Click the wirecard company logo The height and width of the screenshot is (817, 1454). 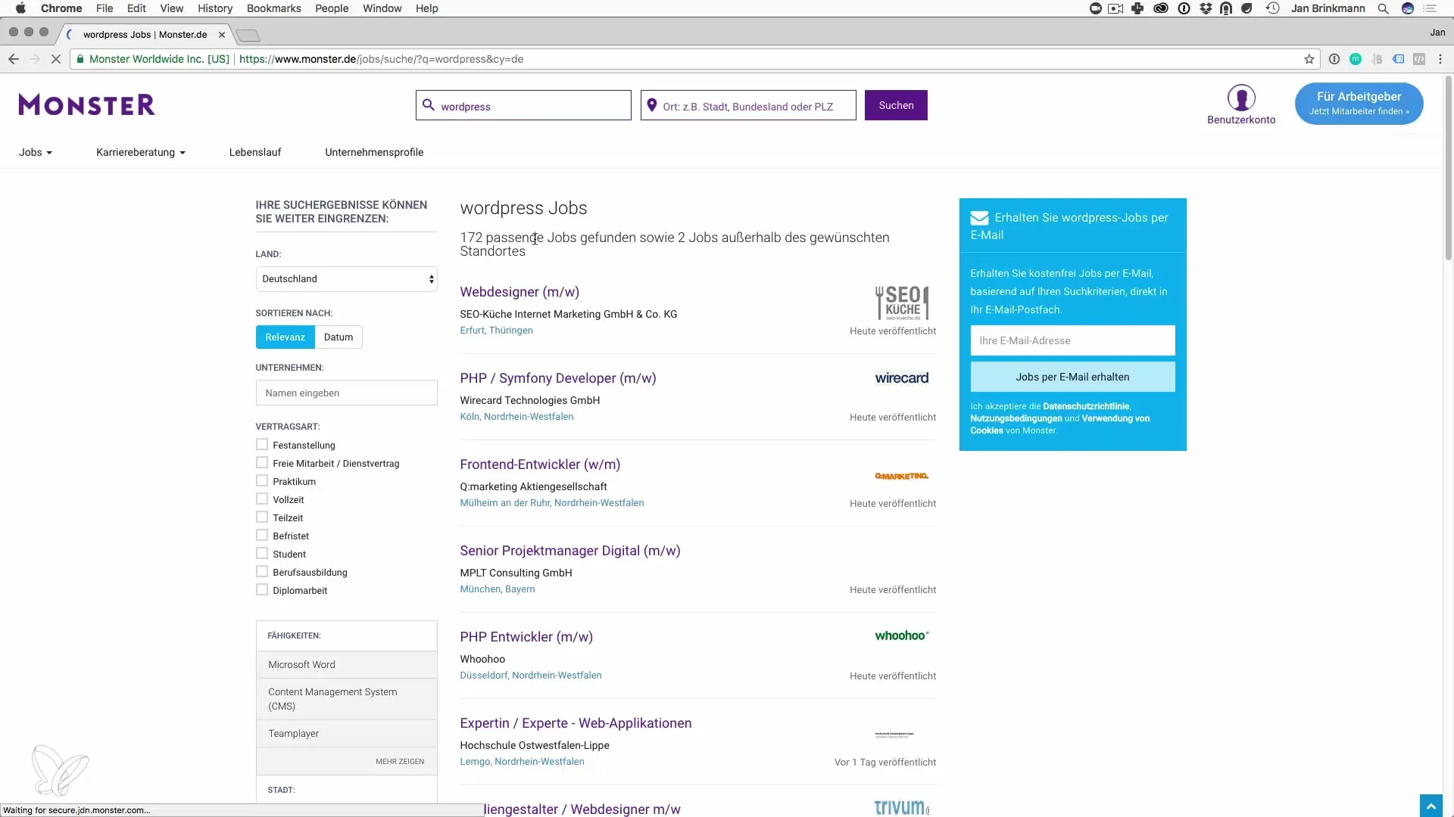(901, 378)
